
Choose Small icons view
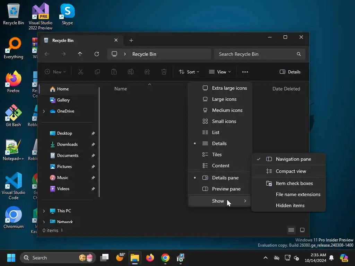(x=220, y=121)
